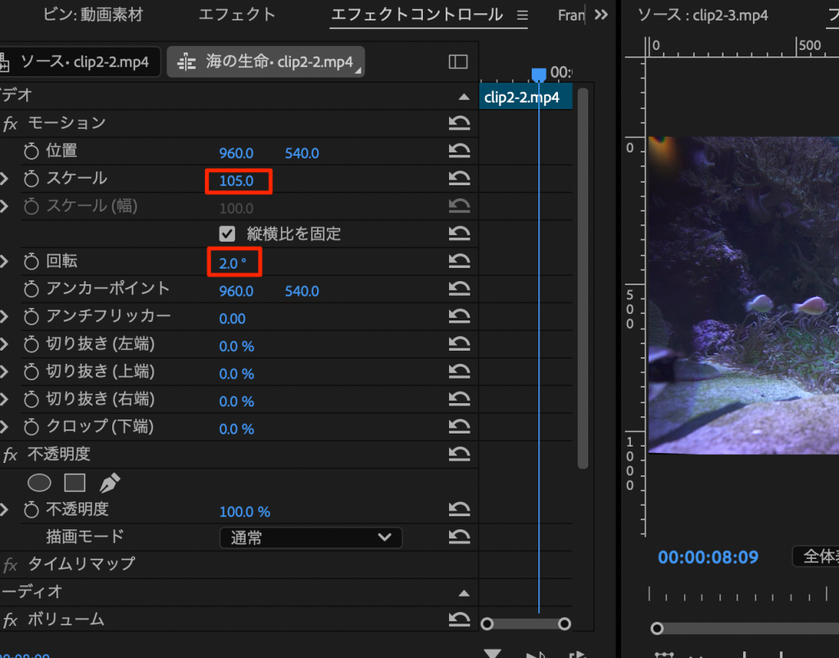839x658 pixels.
Task: Click the blue playhead marker in timeline
Action: click(x=538, y=75)
